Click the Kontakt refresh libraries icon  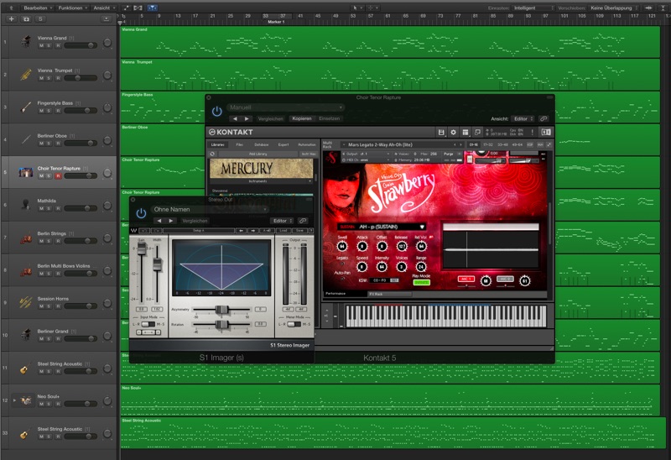pos(212,154)
